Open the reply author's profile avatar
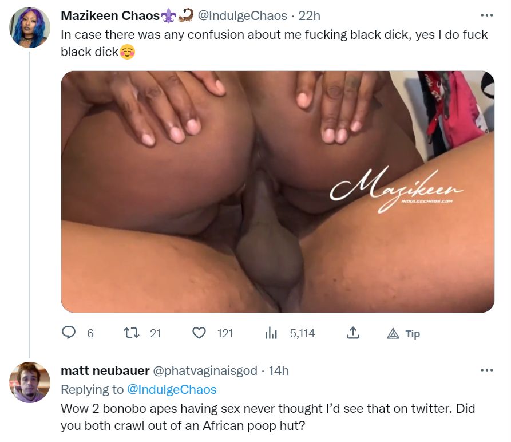The image size is (511, 442). click(30, 382)
